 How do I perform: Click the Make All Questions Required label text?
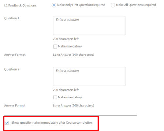click(x=136, y=5)
